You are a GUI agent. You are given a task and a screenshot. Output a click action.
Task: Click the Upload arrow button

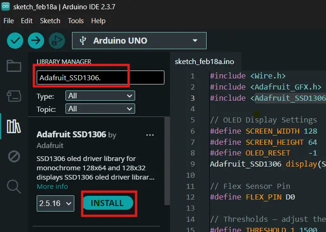point(36,40)
